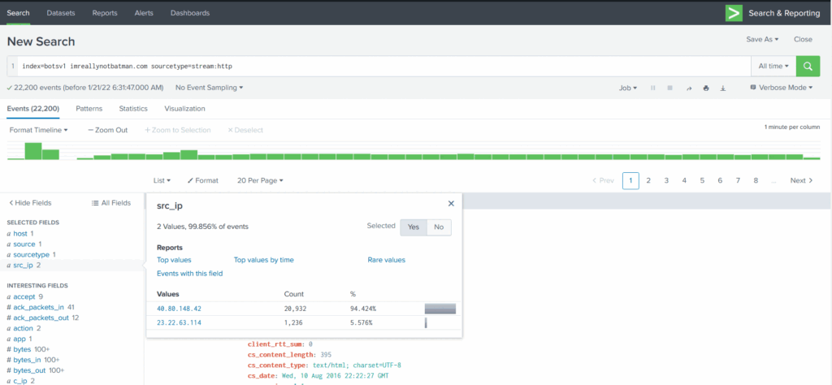832x385 pixels.
Task: Open the ack_packets_in field
Action: tap(41, 307)
